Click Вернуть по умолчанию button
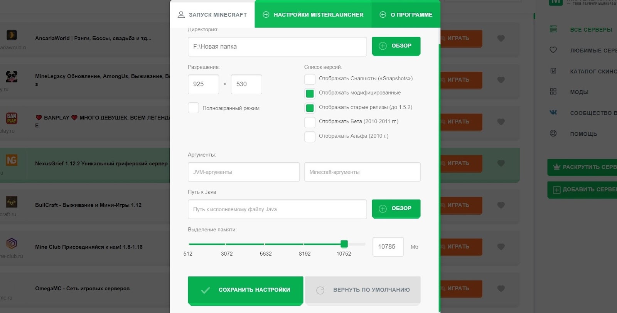 pyautogui.click(x=362, y=290)
